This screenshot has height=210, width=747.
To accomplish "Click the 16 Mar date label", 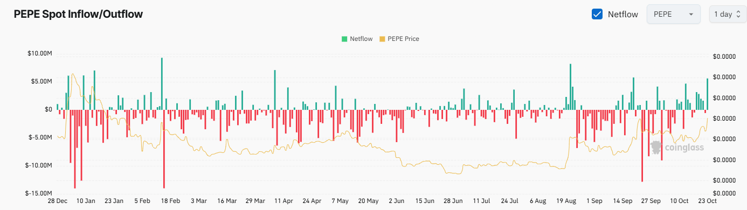I will coord(227,201).
